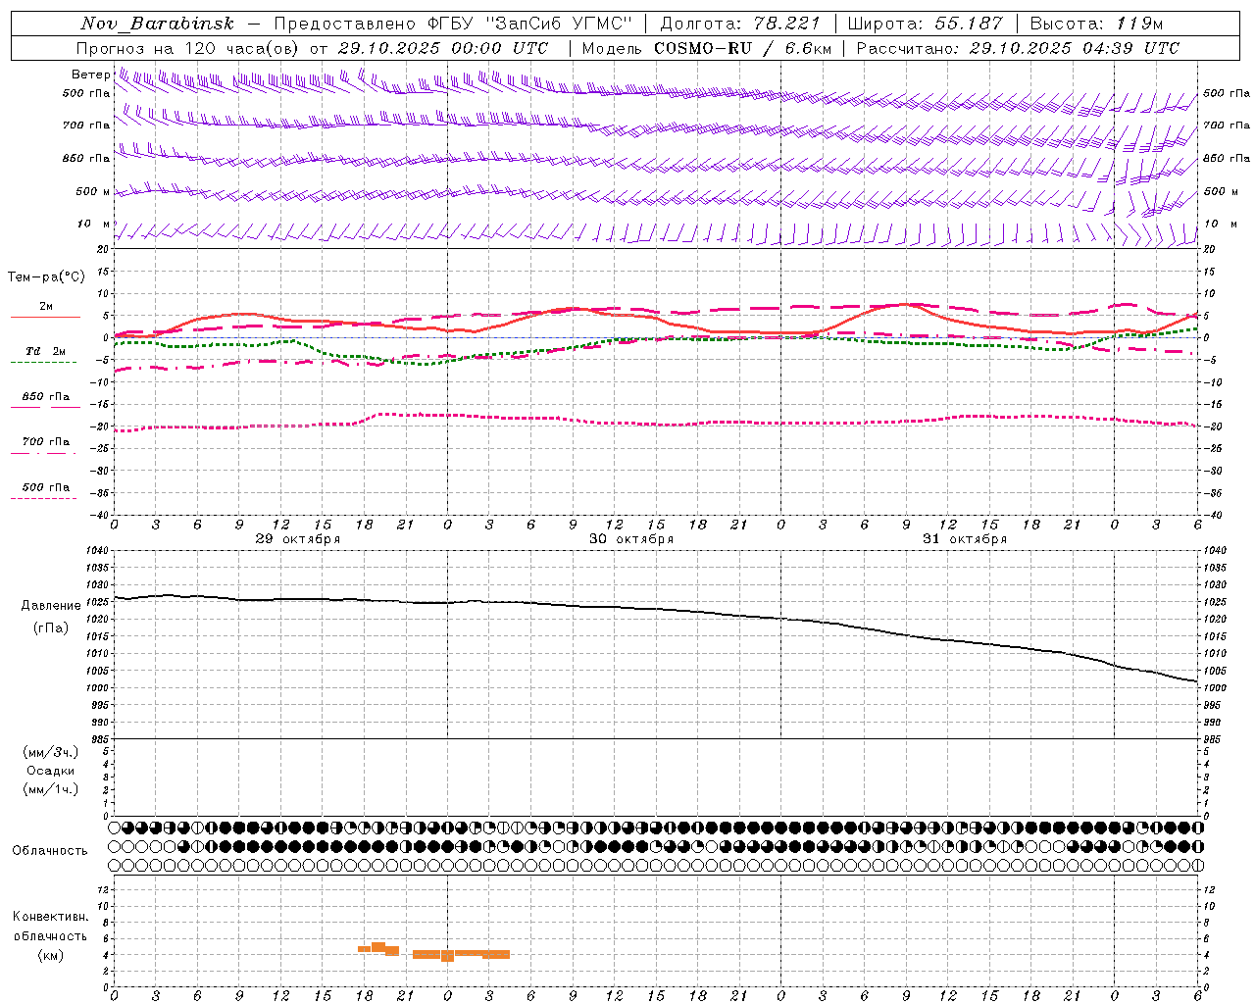This screenshot has height=1004, width=1255.
Task: Click the 30 октября date label
Action: 631,539
